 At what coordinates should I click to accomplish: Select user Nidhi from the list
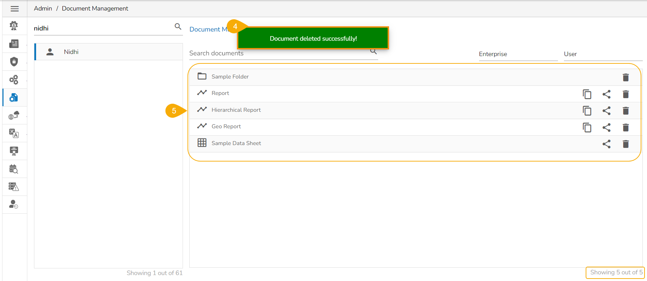109,52
